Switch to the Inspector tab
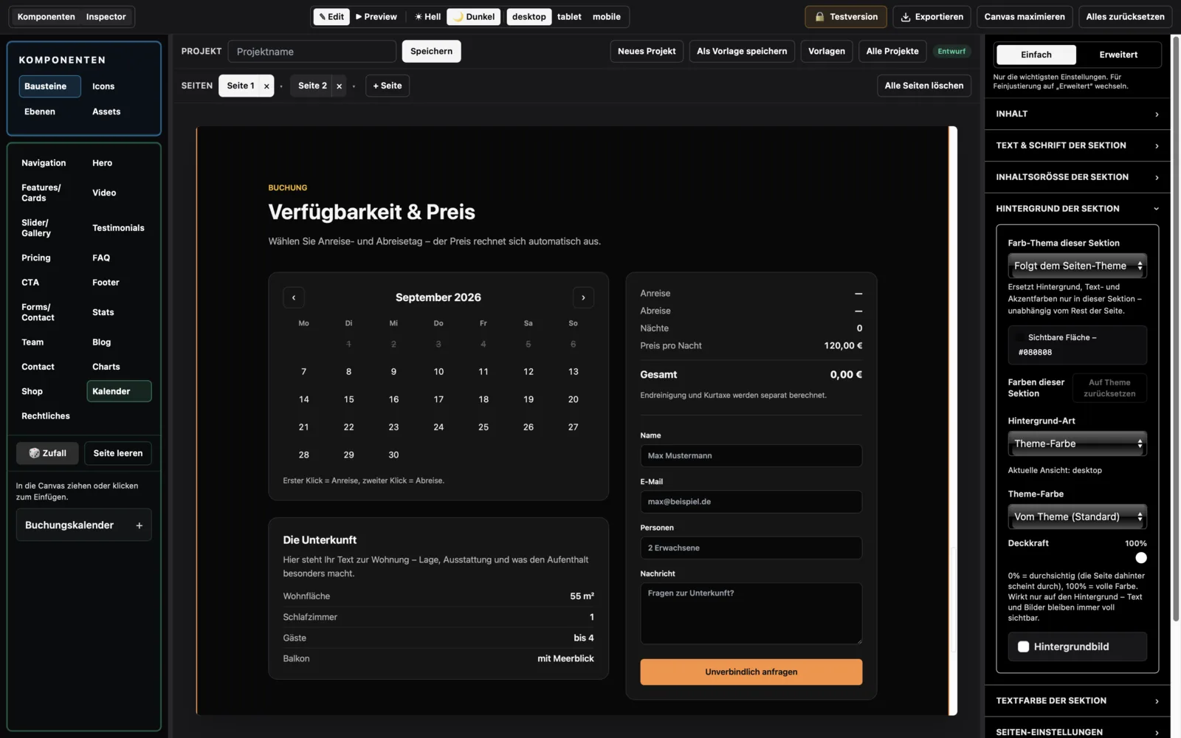 point(106,17)
